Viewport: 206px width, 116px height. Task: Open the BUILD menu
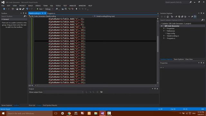31,6
